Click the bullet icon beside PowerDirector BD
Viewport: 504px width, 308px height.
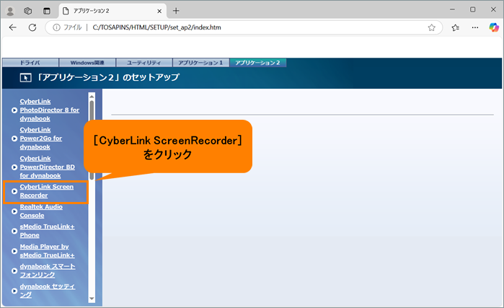click(14, 167)
